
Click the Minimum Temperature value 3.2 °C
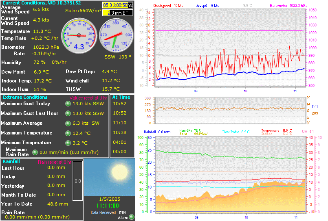[x=80, y=143]
